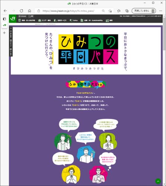
Task: Return to top with the green arrow button
Action: [x=158, y=182]
